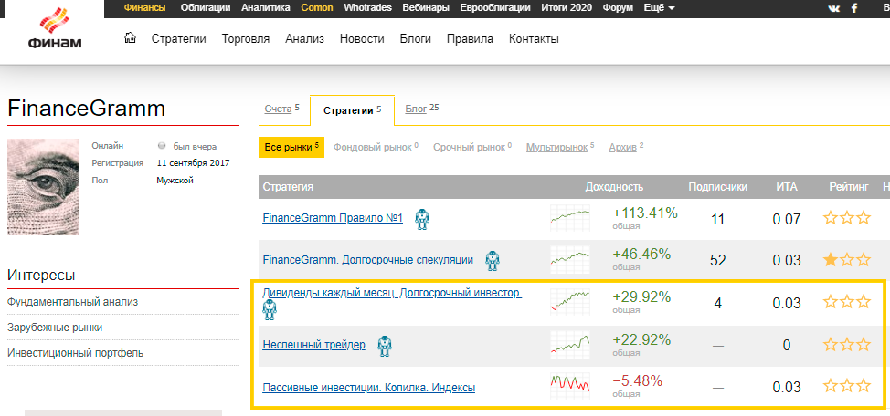Click star rating of Неспешный трейдер
This screenshot has height=416, width=890.
[x=847, y=344]
